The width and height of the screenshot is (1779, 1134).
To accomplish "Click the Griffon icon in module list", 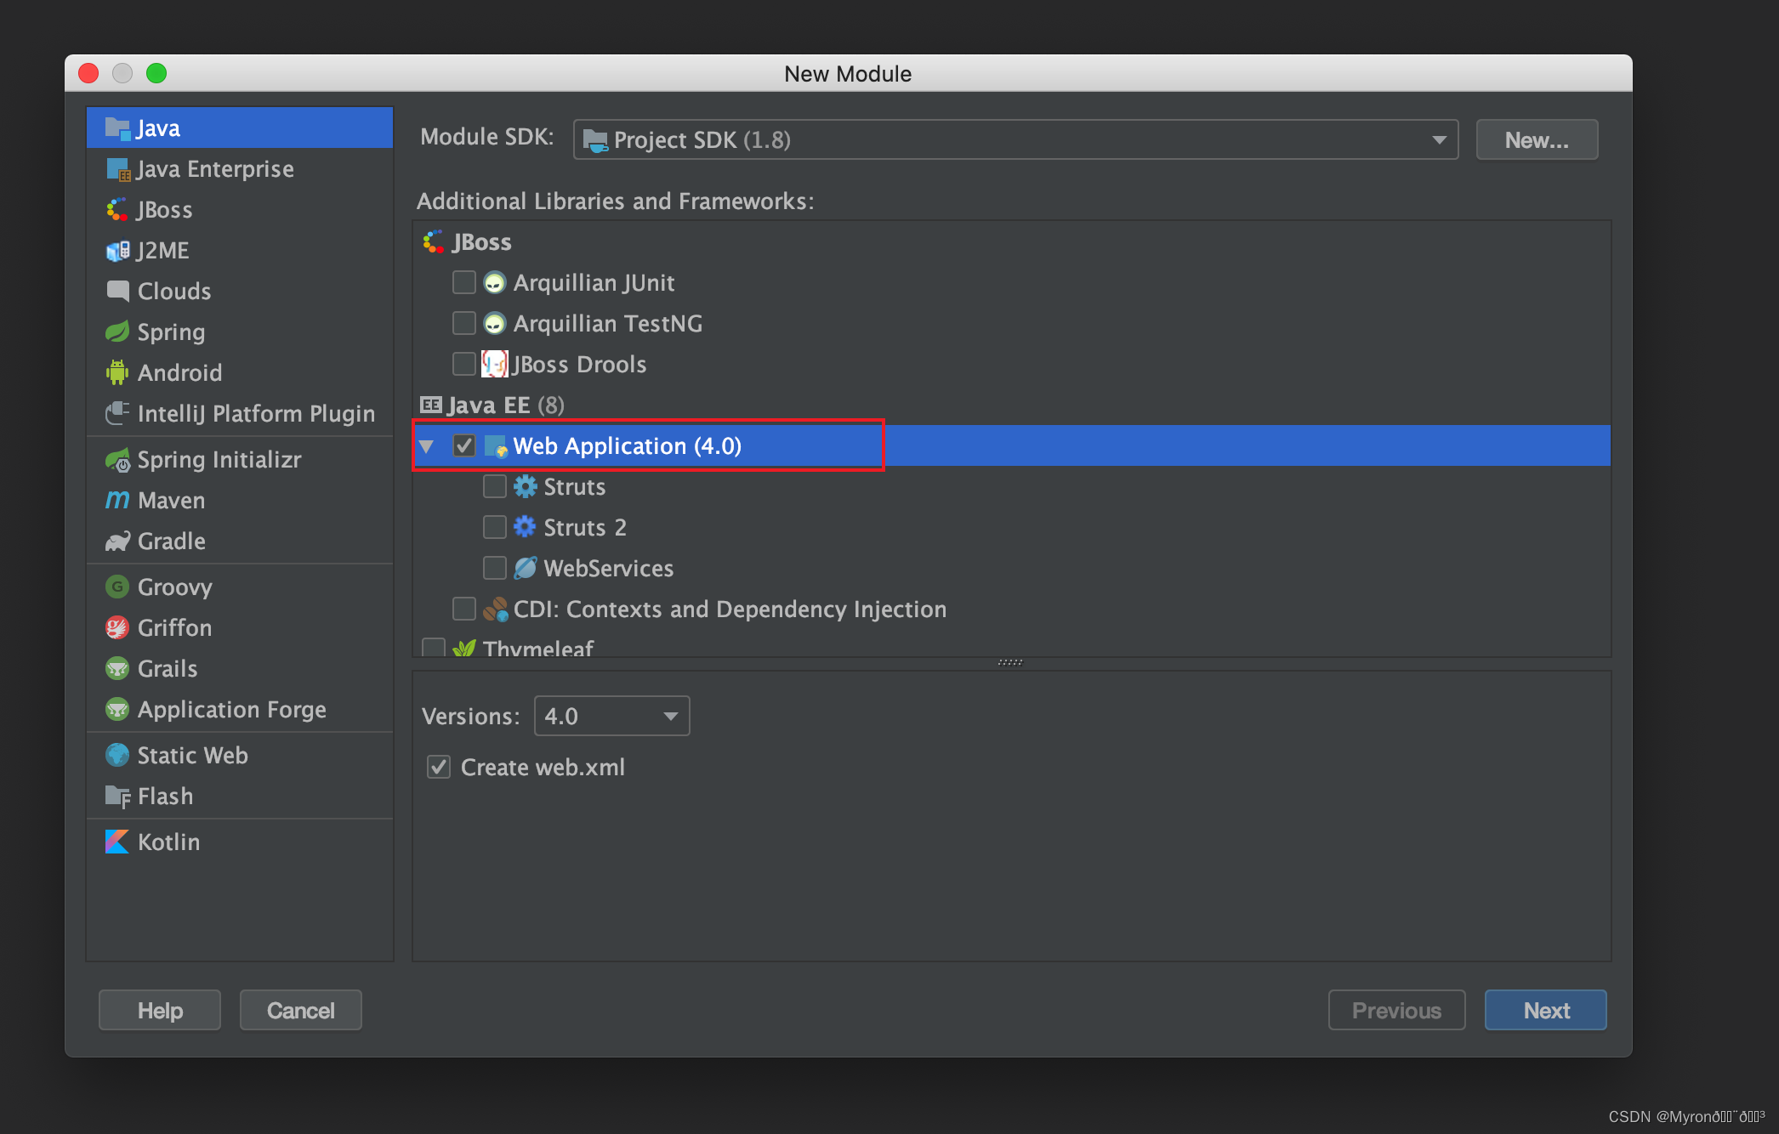I will click(x=117, y=628).
